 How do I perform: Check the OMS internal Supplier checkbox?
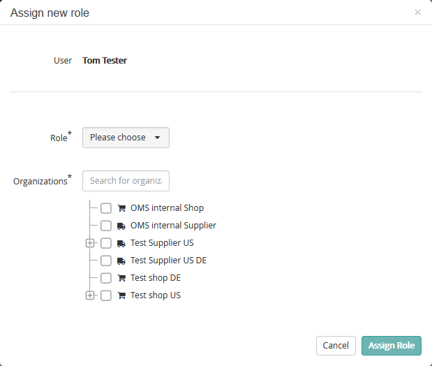[106, 226]
